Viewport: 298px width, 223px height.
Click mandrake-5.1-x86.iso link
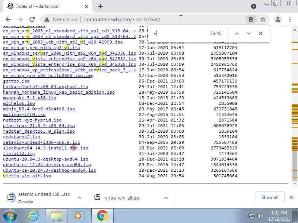tap(30, 98)
